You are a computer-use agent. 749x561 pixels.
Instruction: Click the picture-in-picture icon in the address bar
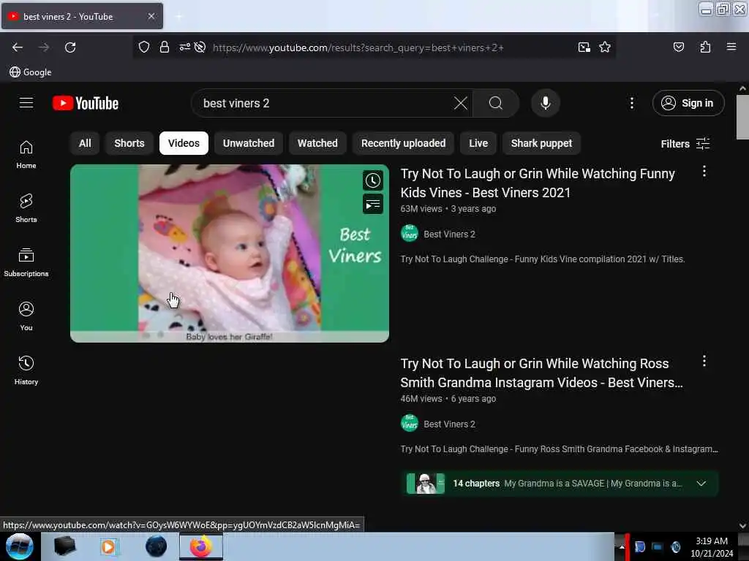584,47
